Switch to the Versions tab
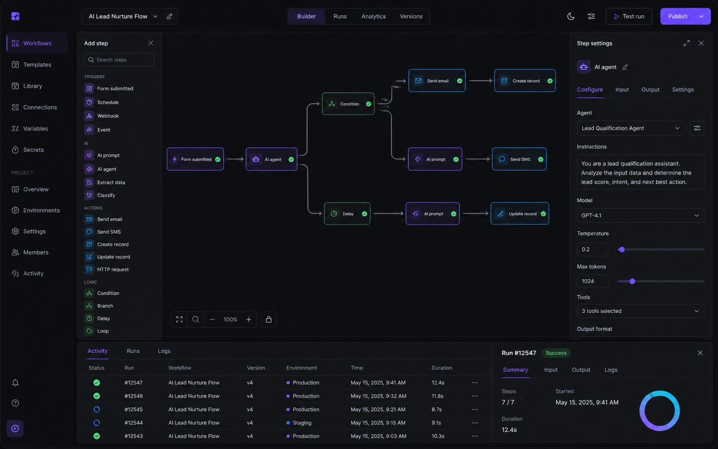Image resolution: width=718 pixels, height=449 pixels. (x=411, y=16)
